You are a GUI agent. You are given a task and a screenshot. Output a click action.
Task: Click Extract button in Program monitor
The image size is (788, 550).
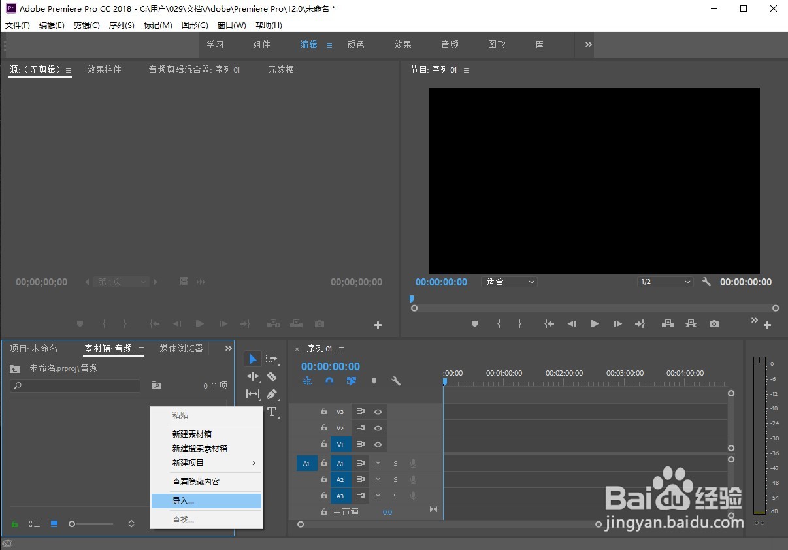pyautogui.click(x=691, y=323)
